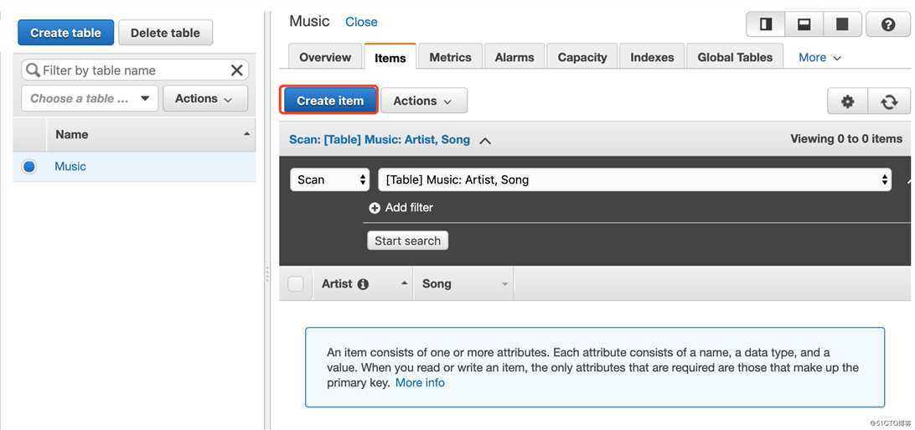Screen dimensions: 915x430
Task: Click the Create item button
Action: pos(329,101)
